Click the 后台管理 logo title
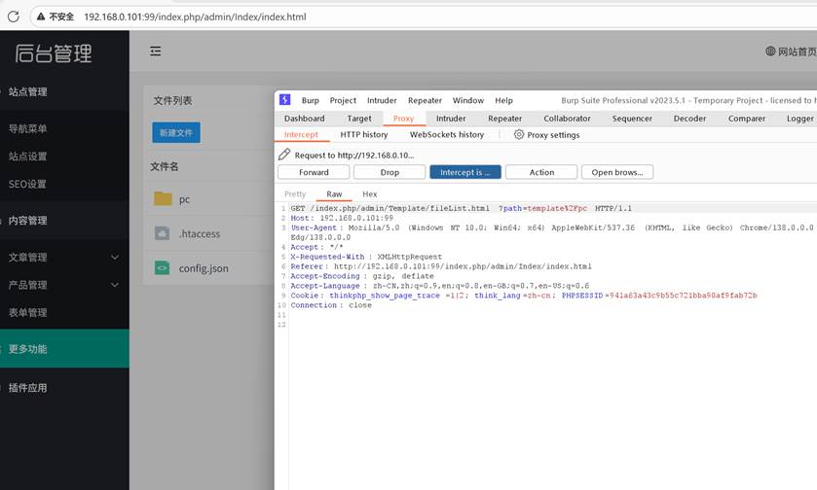817x490 pixels. pos(54,53)
